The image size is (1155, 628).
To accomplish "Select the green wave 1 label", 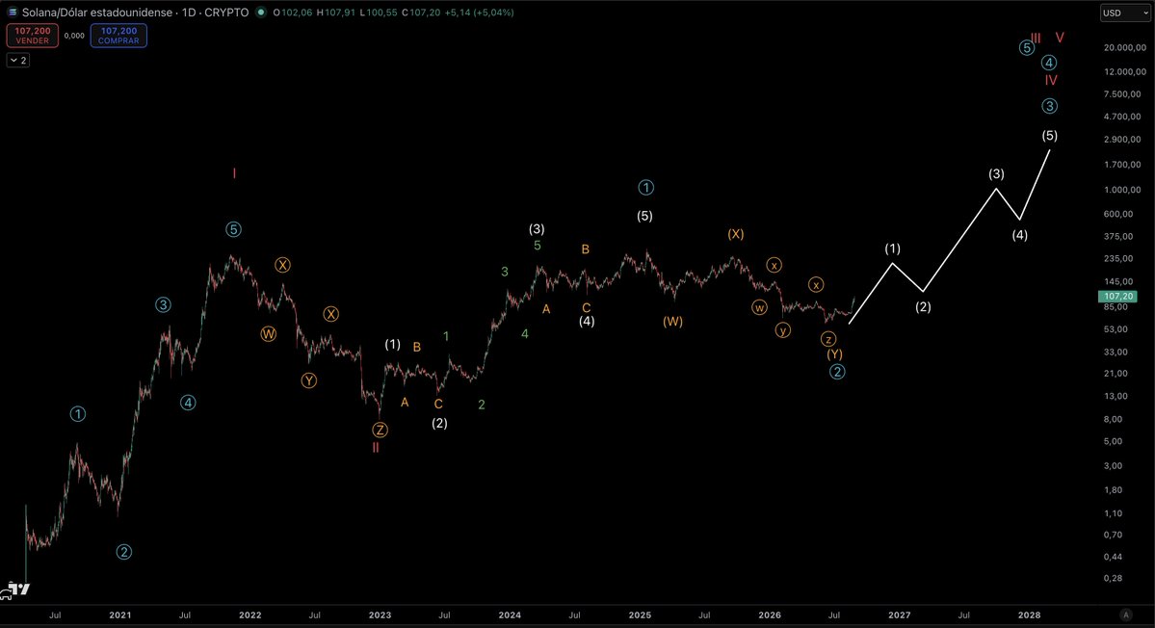I will (446, 336).
